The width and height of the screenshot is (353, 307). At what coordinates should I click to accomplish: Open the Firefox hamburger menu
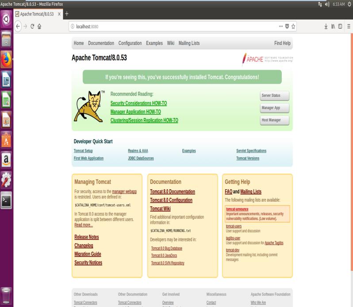349,27
